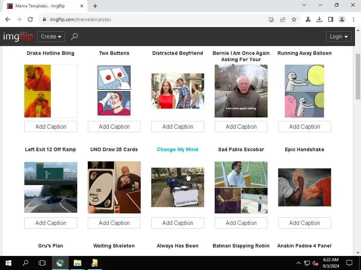Screen dimensions: 361x270
Task: Open the Gru's Plan title link
Action: coord(51,246)
